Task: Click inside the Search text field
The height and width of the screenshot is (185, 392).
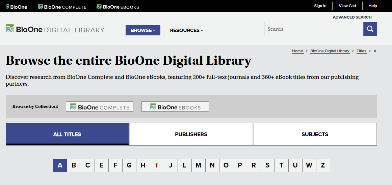Action: (x=313, y=29)
